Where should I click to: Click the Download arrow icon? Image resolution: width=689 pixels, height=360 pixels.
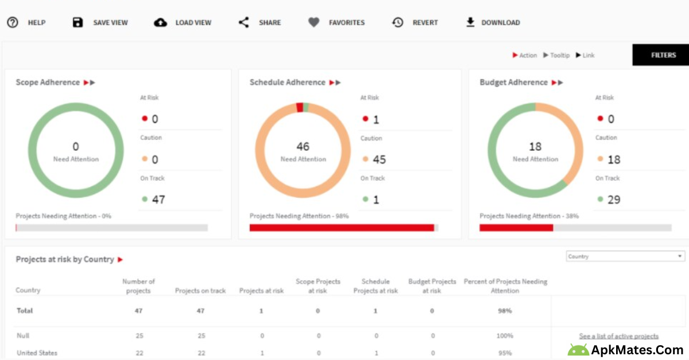(470, 22)
